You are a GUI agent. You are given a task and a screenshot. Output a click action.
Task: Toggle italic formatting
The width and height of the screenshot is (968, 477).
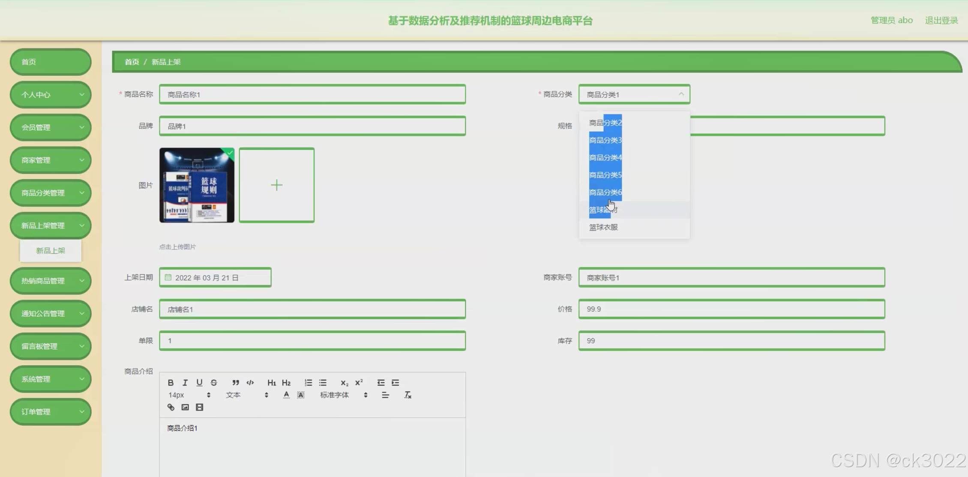(x=185, y=383)
